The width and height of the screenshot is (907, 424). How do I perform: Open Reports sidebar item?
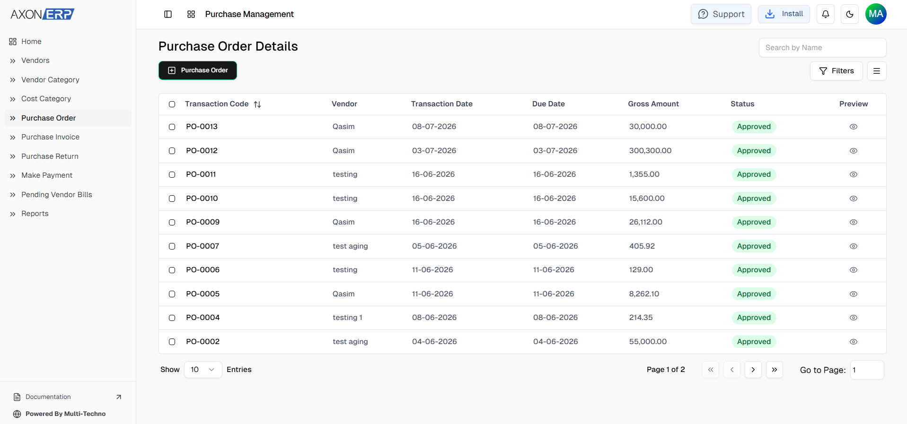68,214
